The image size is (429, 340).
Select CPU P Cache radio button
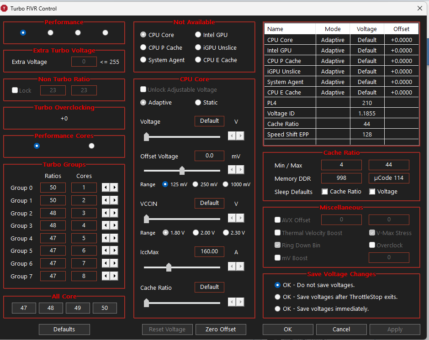pyautogui.click(x=143, y=47)
